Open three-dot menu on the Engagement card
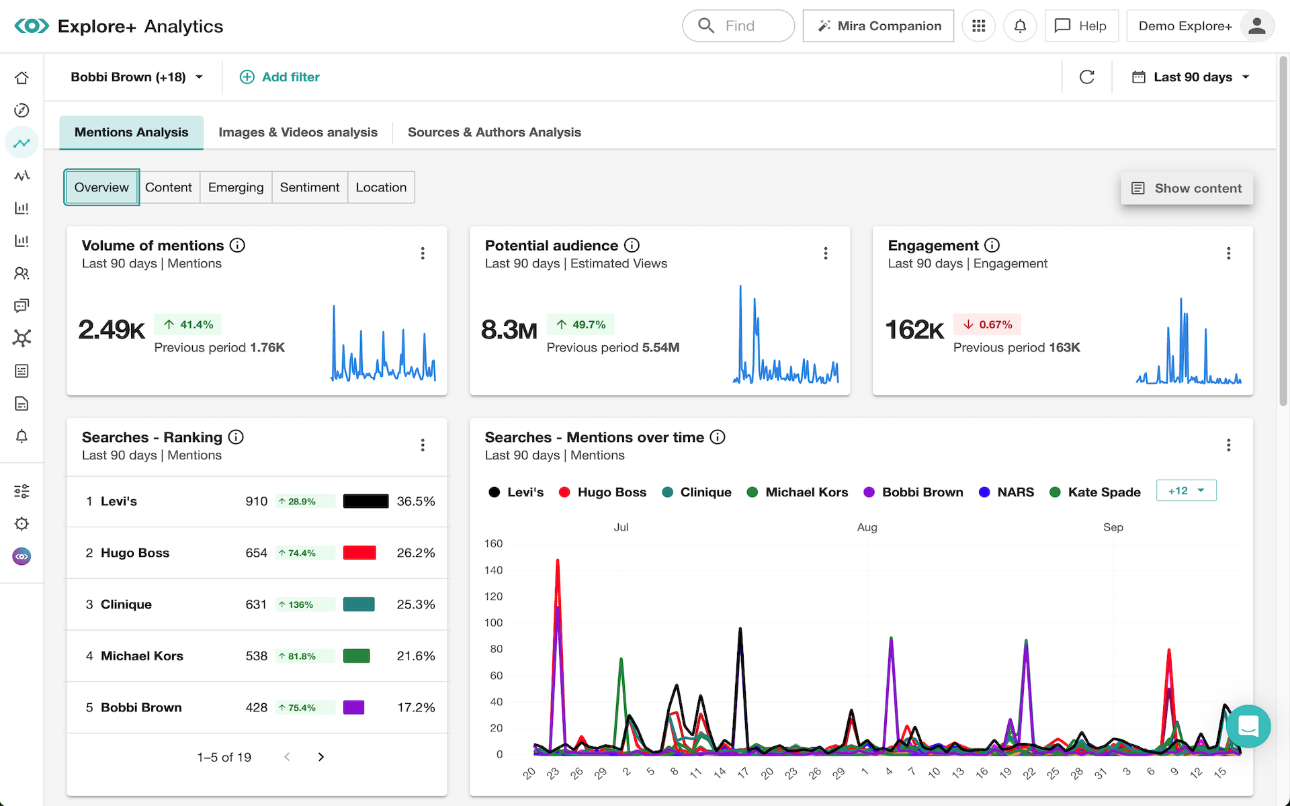Viewport: 1290px width, 806px height. pos(1228,253)
